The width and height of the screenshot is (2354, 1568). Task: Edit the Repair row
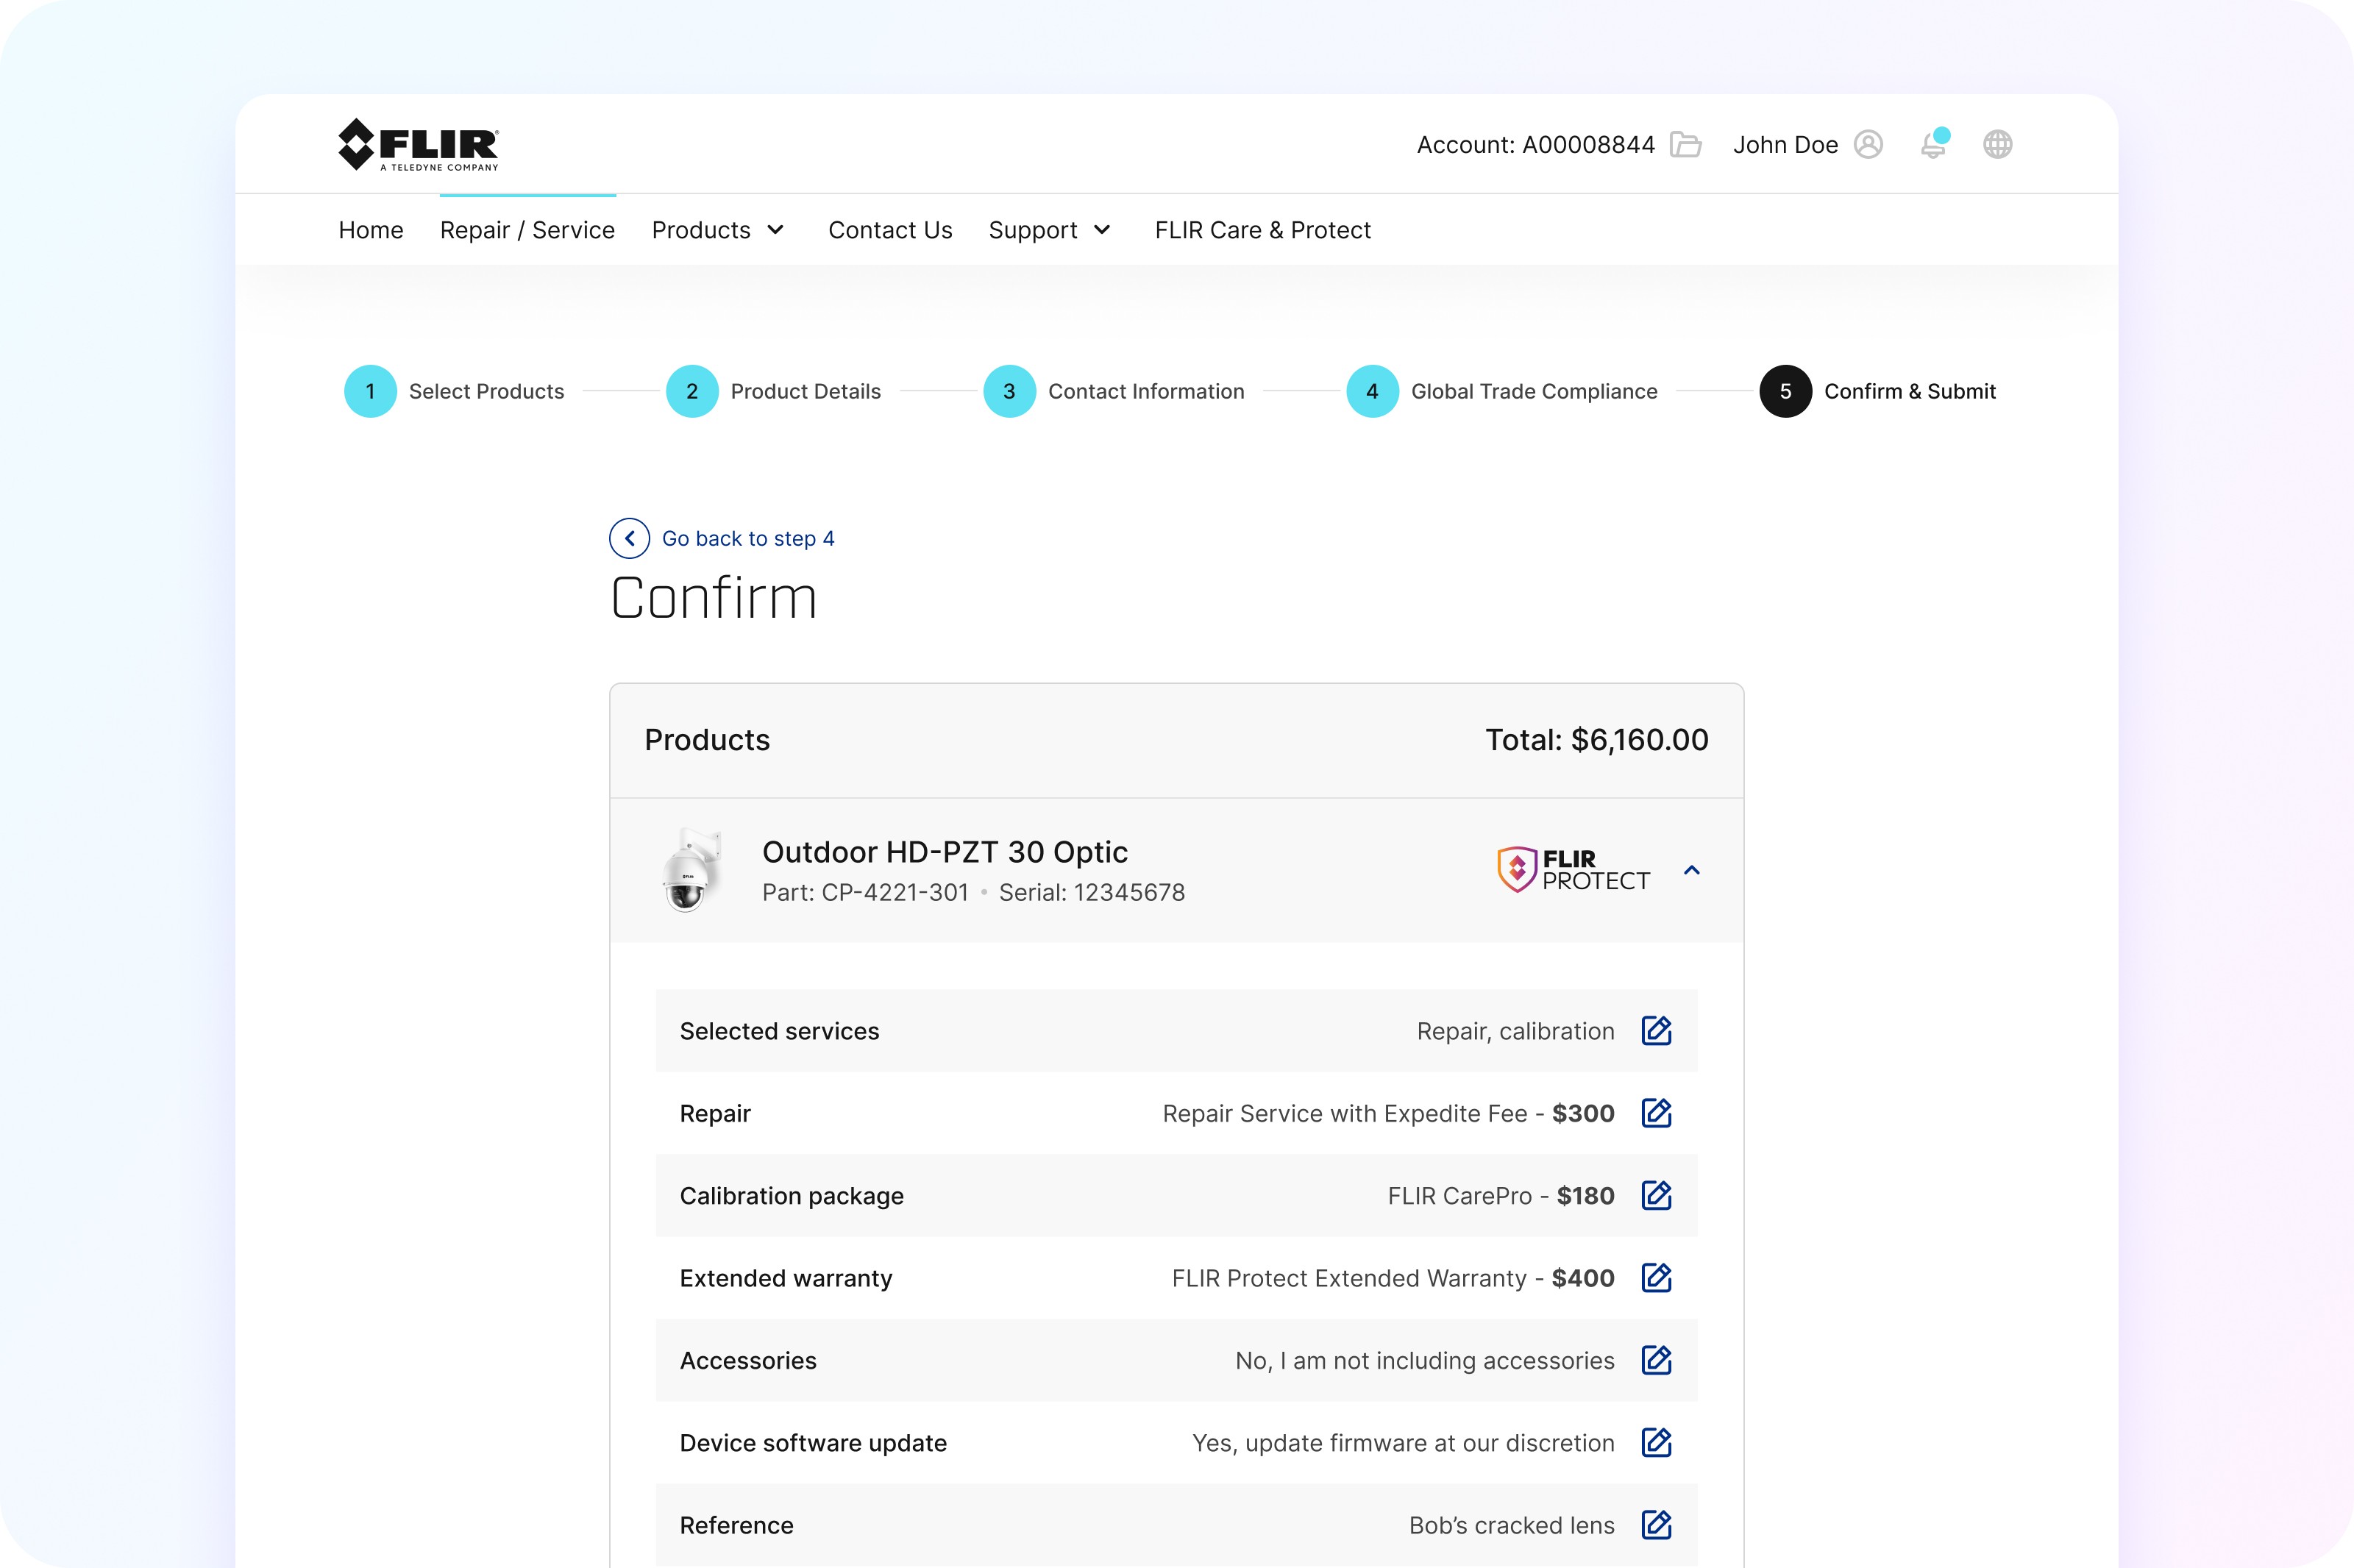pyautogui.click(x=1657, y=1113)
